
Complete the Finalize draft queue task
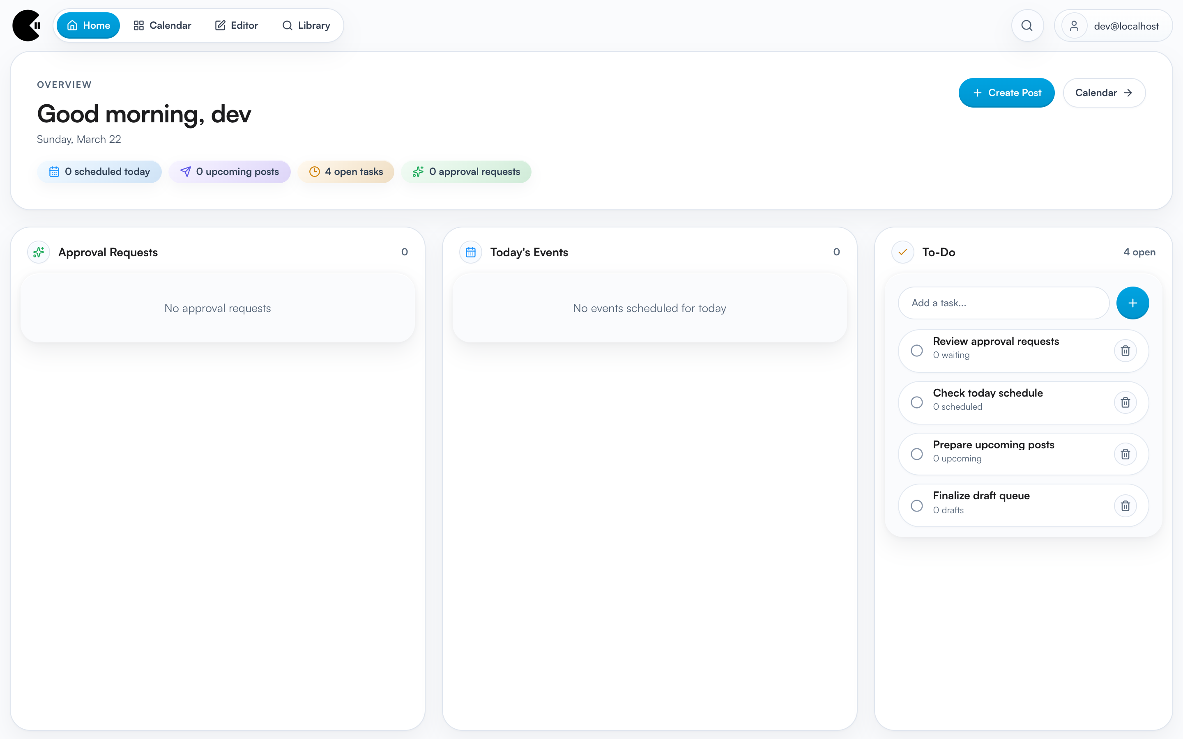916,505
